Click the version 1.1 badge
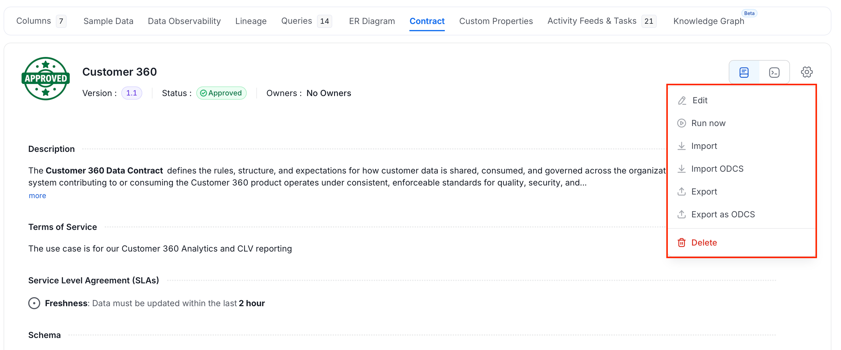 (x=131, y=93)
